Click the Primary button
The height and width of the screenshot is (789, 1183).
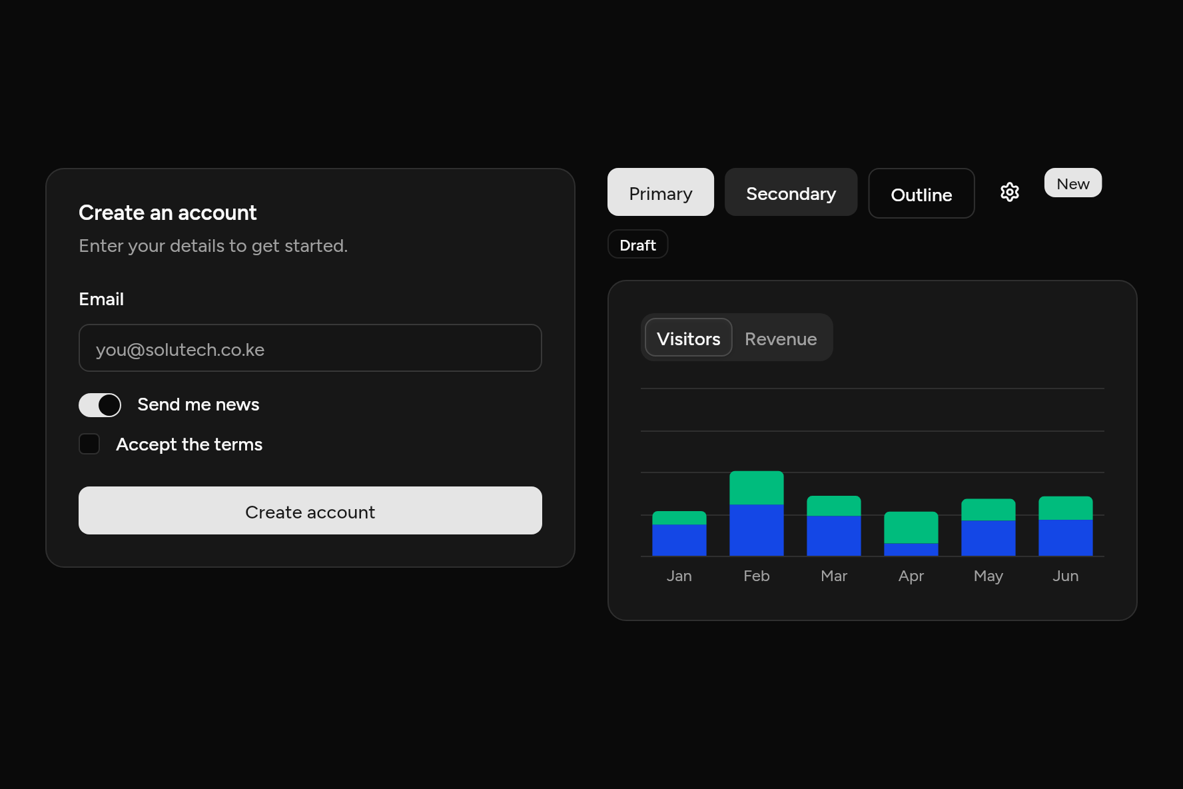[661, 193]
